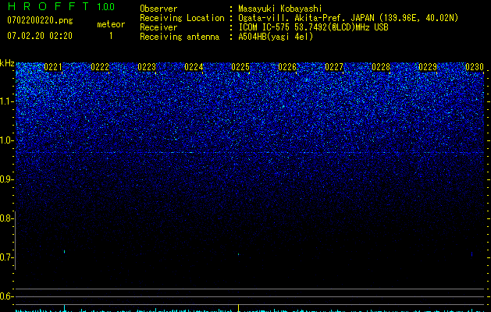Image resolution: width=491 pixels, height=312 pixels.
Task: Click the Receiver field label
Action: click(x=158, y=27)
